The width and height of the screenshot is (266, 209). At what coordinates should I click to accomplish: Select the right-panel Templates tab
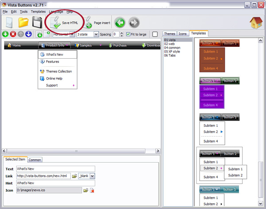coord(199,33)
